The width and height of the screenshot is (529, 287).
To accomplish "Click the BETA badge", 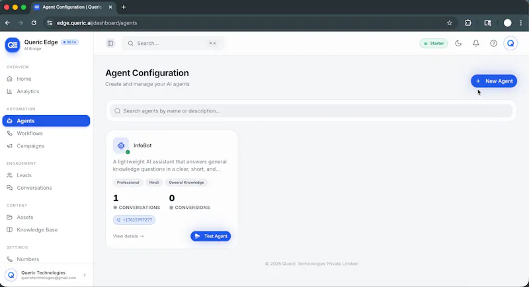I will 70,42.
